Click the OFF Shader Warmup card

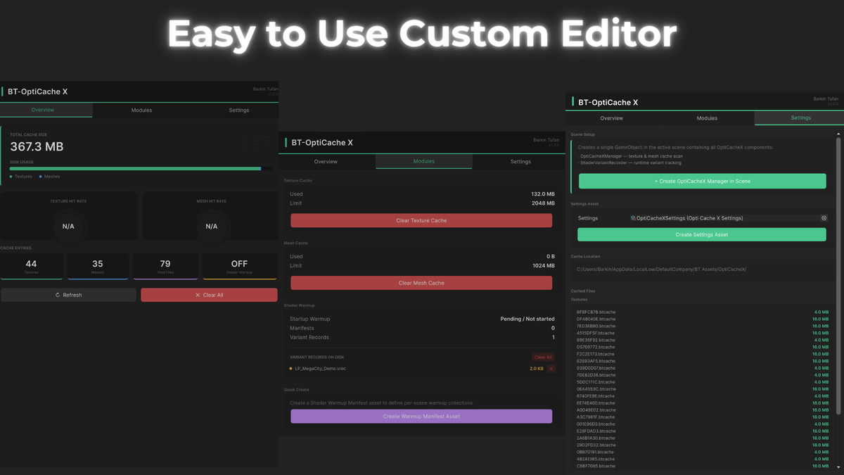click(239, 266)
